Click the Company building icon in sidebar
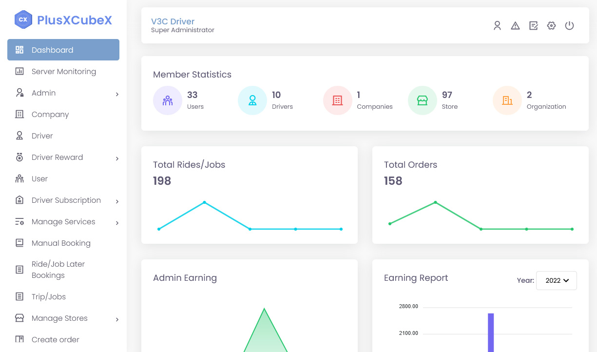 tap(19, 114)
